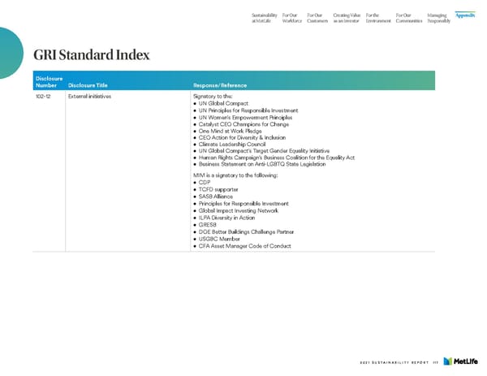Navigate to For the Environment section

[x=378, y=18]
